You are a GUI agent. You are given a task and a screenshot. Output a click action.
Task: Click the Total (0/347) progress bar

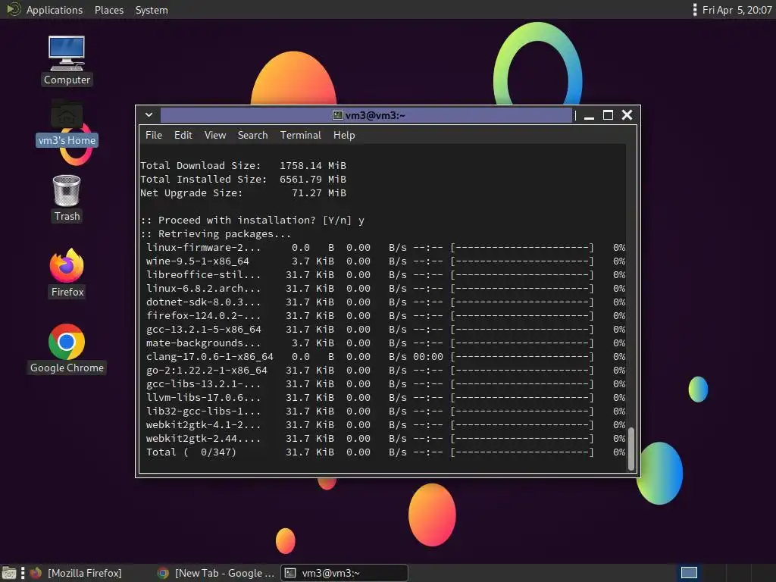(521, 452)
